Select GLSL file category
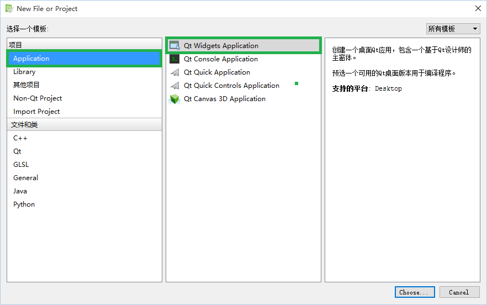The width and height of the screenshot is (487, 305). pos(84,165)
